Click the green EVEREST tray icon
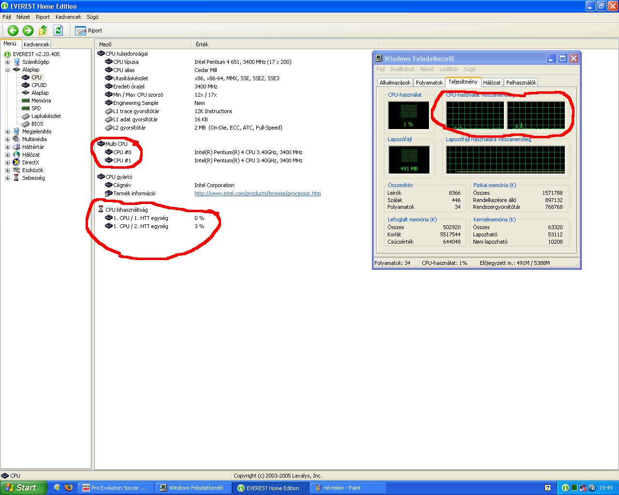The height and width of the screenshot is (495, 619). tap(565, 488)
